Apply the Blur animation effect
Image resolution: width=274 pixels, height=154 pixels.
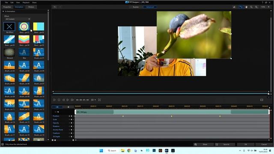24,52
